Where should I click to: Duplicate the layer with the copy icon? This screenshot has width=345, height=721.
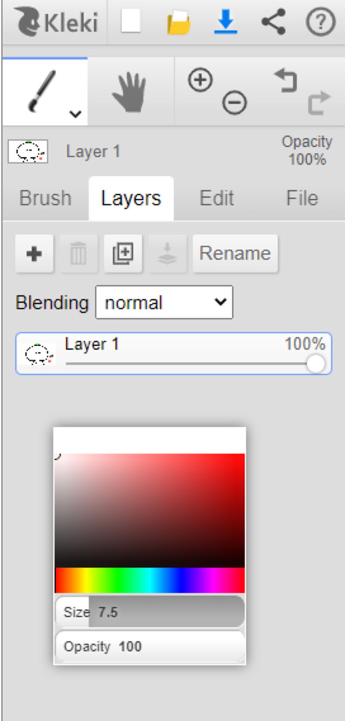(123, 253)
